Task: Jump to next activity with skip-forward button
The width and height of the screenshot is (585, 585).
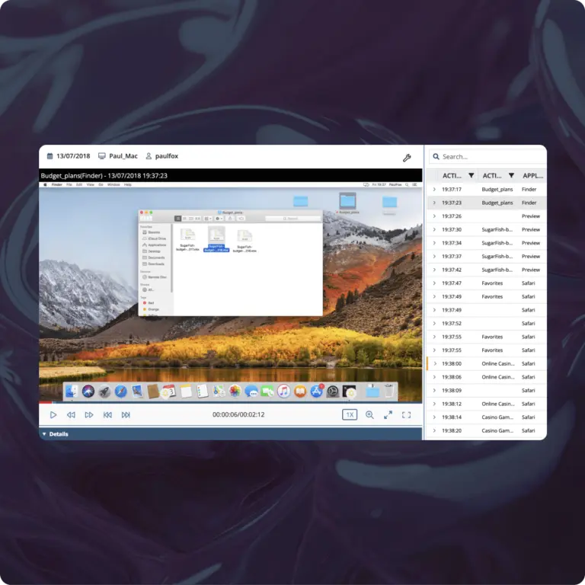Action: 126,415
